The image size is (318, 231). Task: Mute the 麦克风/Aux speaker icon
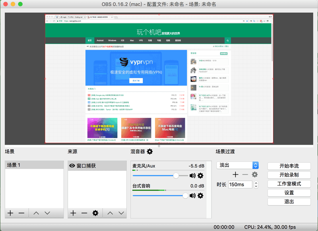pyautogui.click(x=193, y=176)
